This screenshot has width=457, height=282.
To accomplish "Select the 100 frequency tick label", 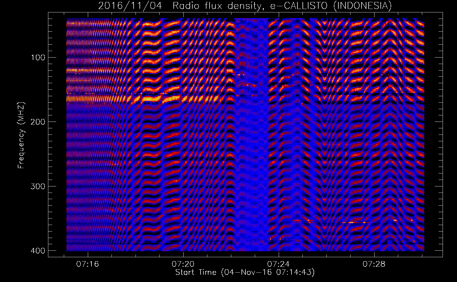I will tap(38, 58).
